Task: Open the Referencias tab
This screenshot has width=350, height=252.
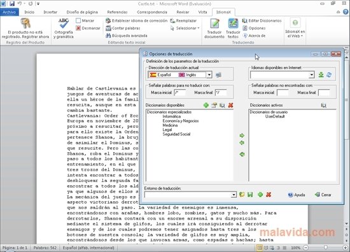Action: point(117,12)
